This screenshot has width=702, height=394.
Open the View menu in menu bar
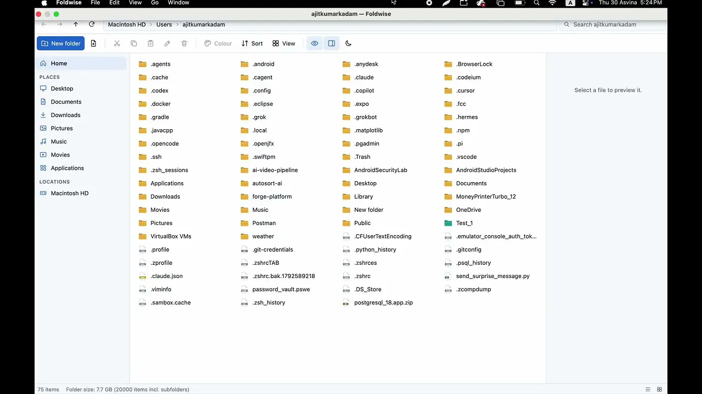pyautogui.click(x=135, y=3)
